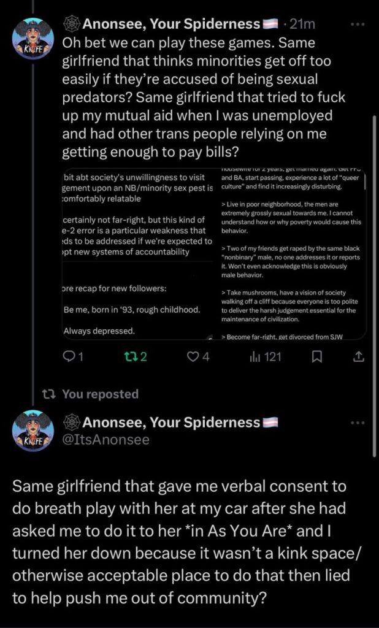
Task: Open the @ItsAnonsee handle link
Action: click(106, 439)
